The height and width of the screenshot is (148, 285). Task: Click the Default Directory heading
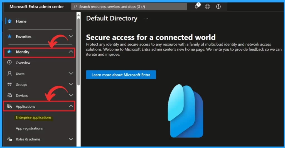click(x=112, y=18)
